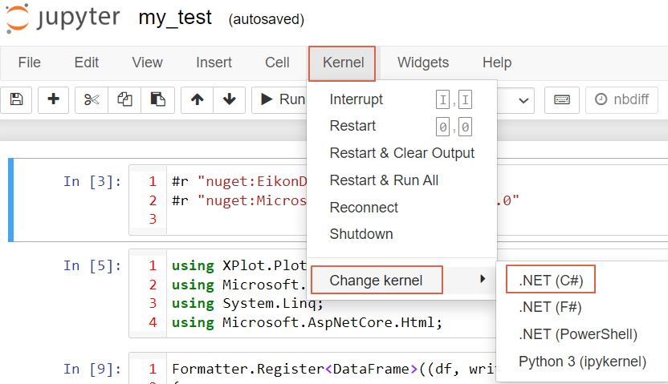This screenshot has height=384, width=668.
Task: Select .NET (C#) kernel
Action: pos(550,281)
